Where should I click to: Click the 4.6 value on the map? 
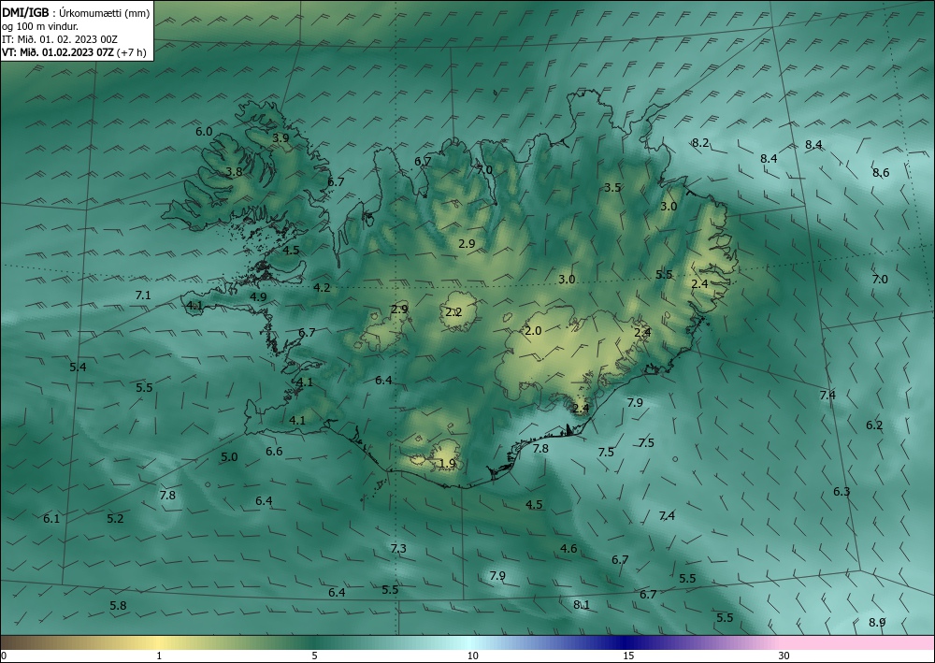coord(568,548)
